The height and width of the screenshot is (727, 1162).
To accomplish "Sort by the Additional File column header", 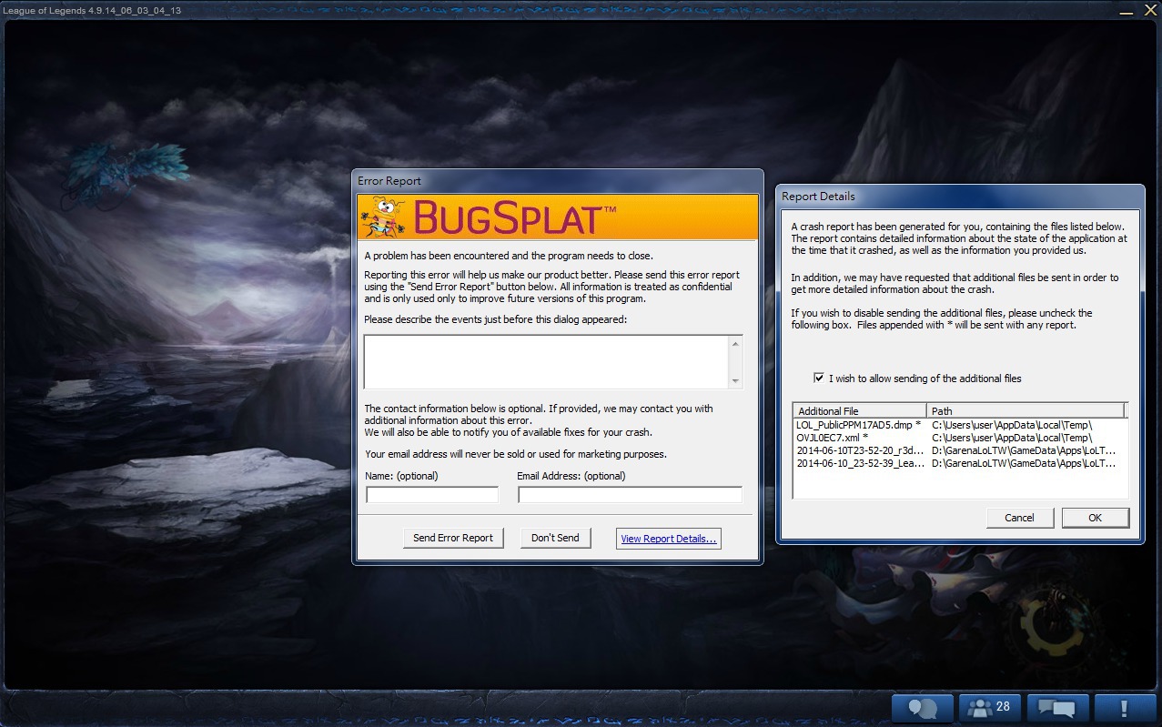I will click(x=860, y=410).
